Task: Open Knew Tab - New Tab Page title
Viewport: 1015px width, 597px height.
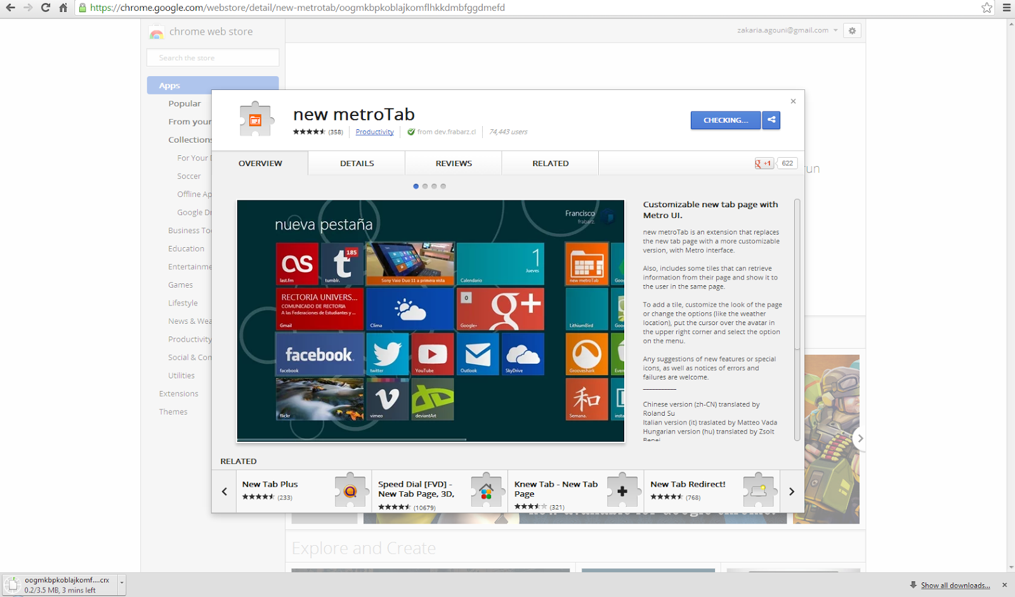Action: (556, 489)
